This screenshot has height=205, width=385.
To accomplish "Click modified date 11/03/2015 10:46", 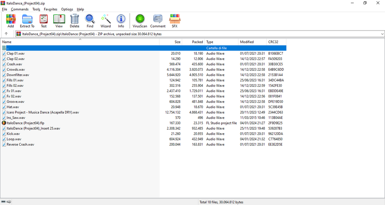I will (252, 118).
